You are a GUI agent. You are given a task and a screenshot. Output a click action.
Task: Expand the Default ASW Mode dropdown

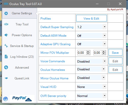(105, 35)
